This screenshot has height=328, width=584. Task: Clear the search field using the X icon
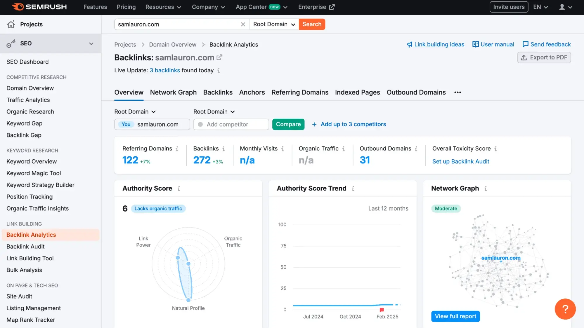click(x=243, y=24)
